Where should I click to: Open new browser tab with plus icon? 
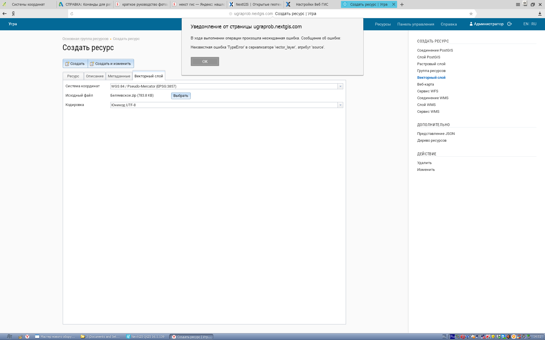coord(402,5)
